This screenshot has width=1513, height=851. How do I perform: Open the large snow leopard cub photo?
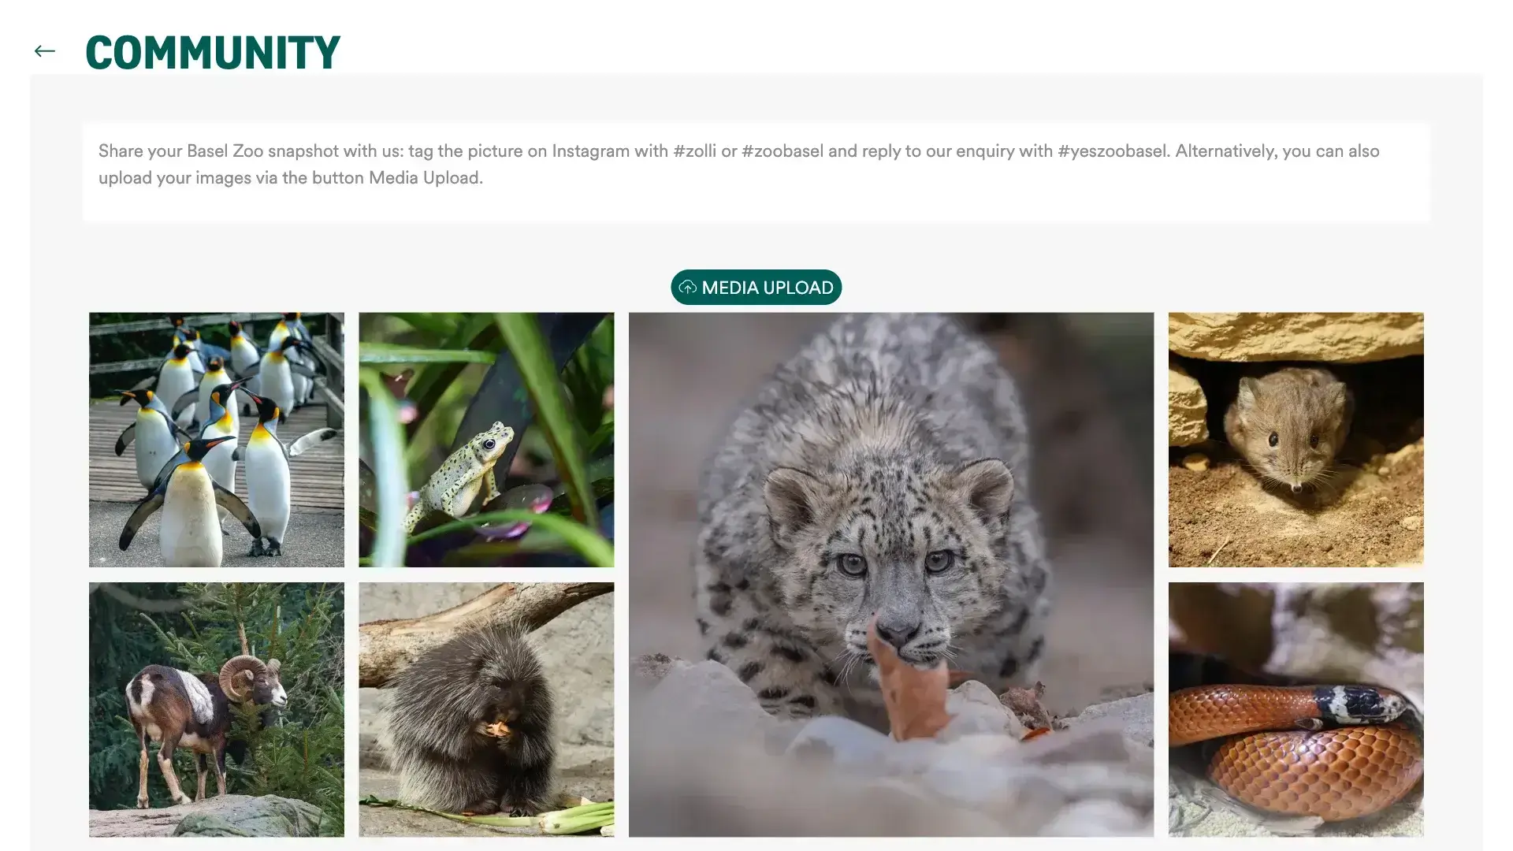(x=891, y=574)
